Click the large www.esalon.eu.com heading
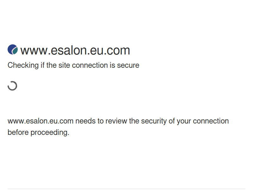Screen dimensions: 253x190 (x=75, y=50)
